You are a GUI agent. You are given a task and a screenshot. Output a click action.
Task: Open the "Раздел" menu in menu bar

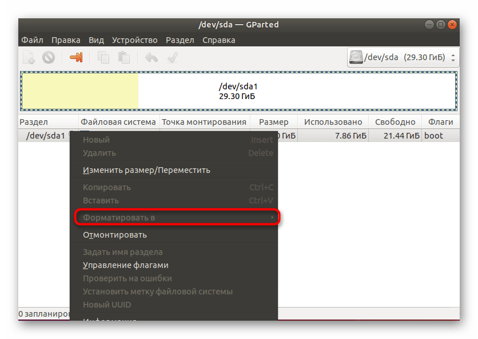click(180, 40)
